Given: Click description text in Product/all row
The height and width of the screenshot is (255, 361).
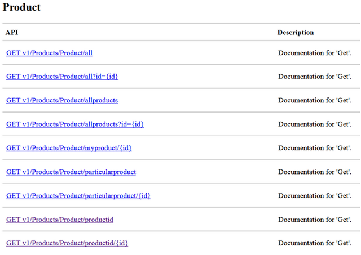Looking at the screenshot, I should click(315, 53).
